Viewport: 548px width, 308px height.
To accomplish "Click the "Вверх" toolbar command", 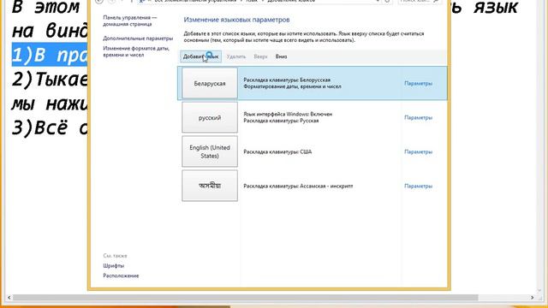I will click(x=260, y=56).
